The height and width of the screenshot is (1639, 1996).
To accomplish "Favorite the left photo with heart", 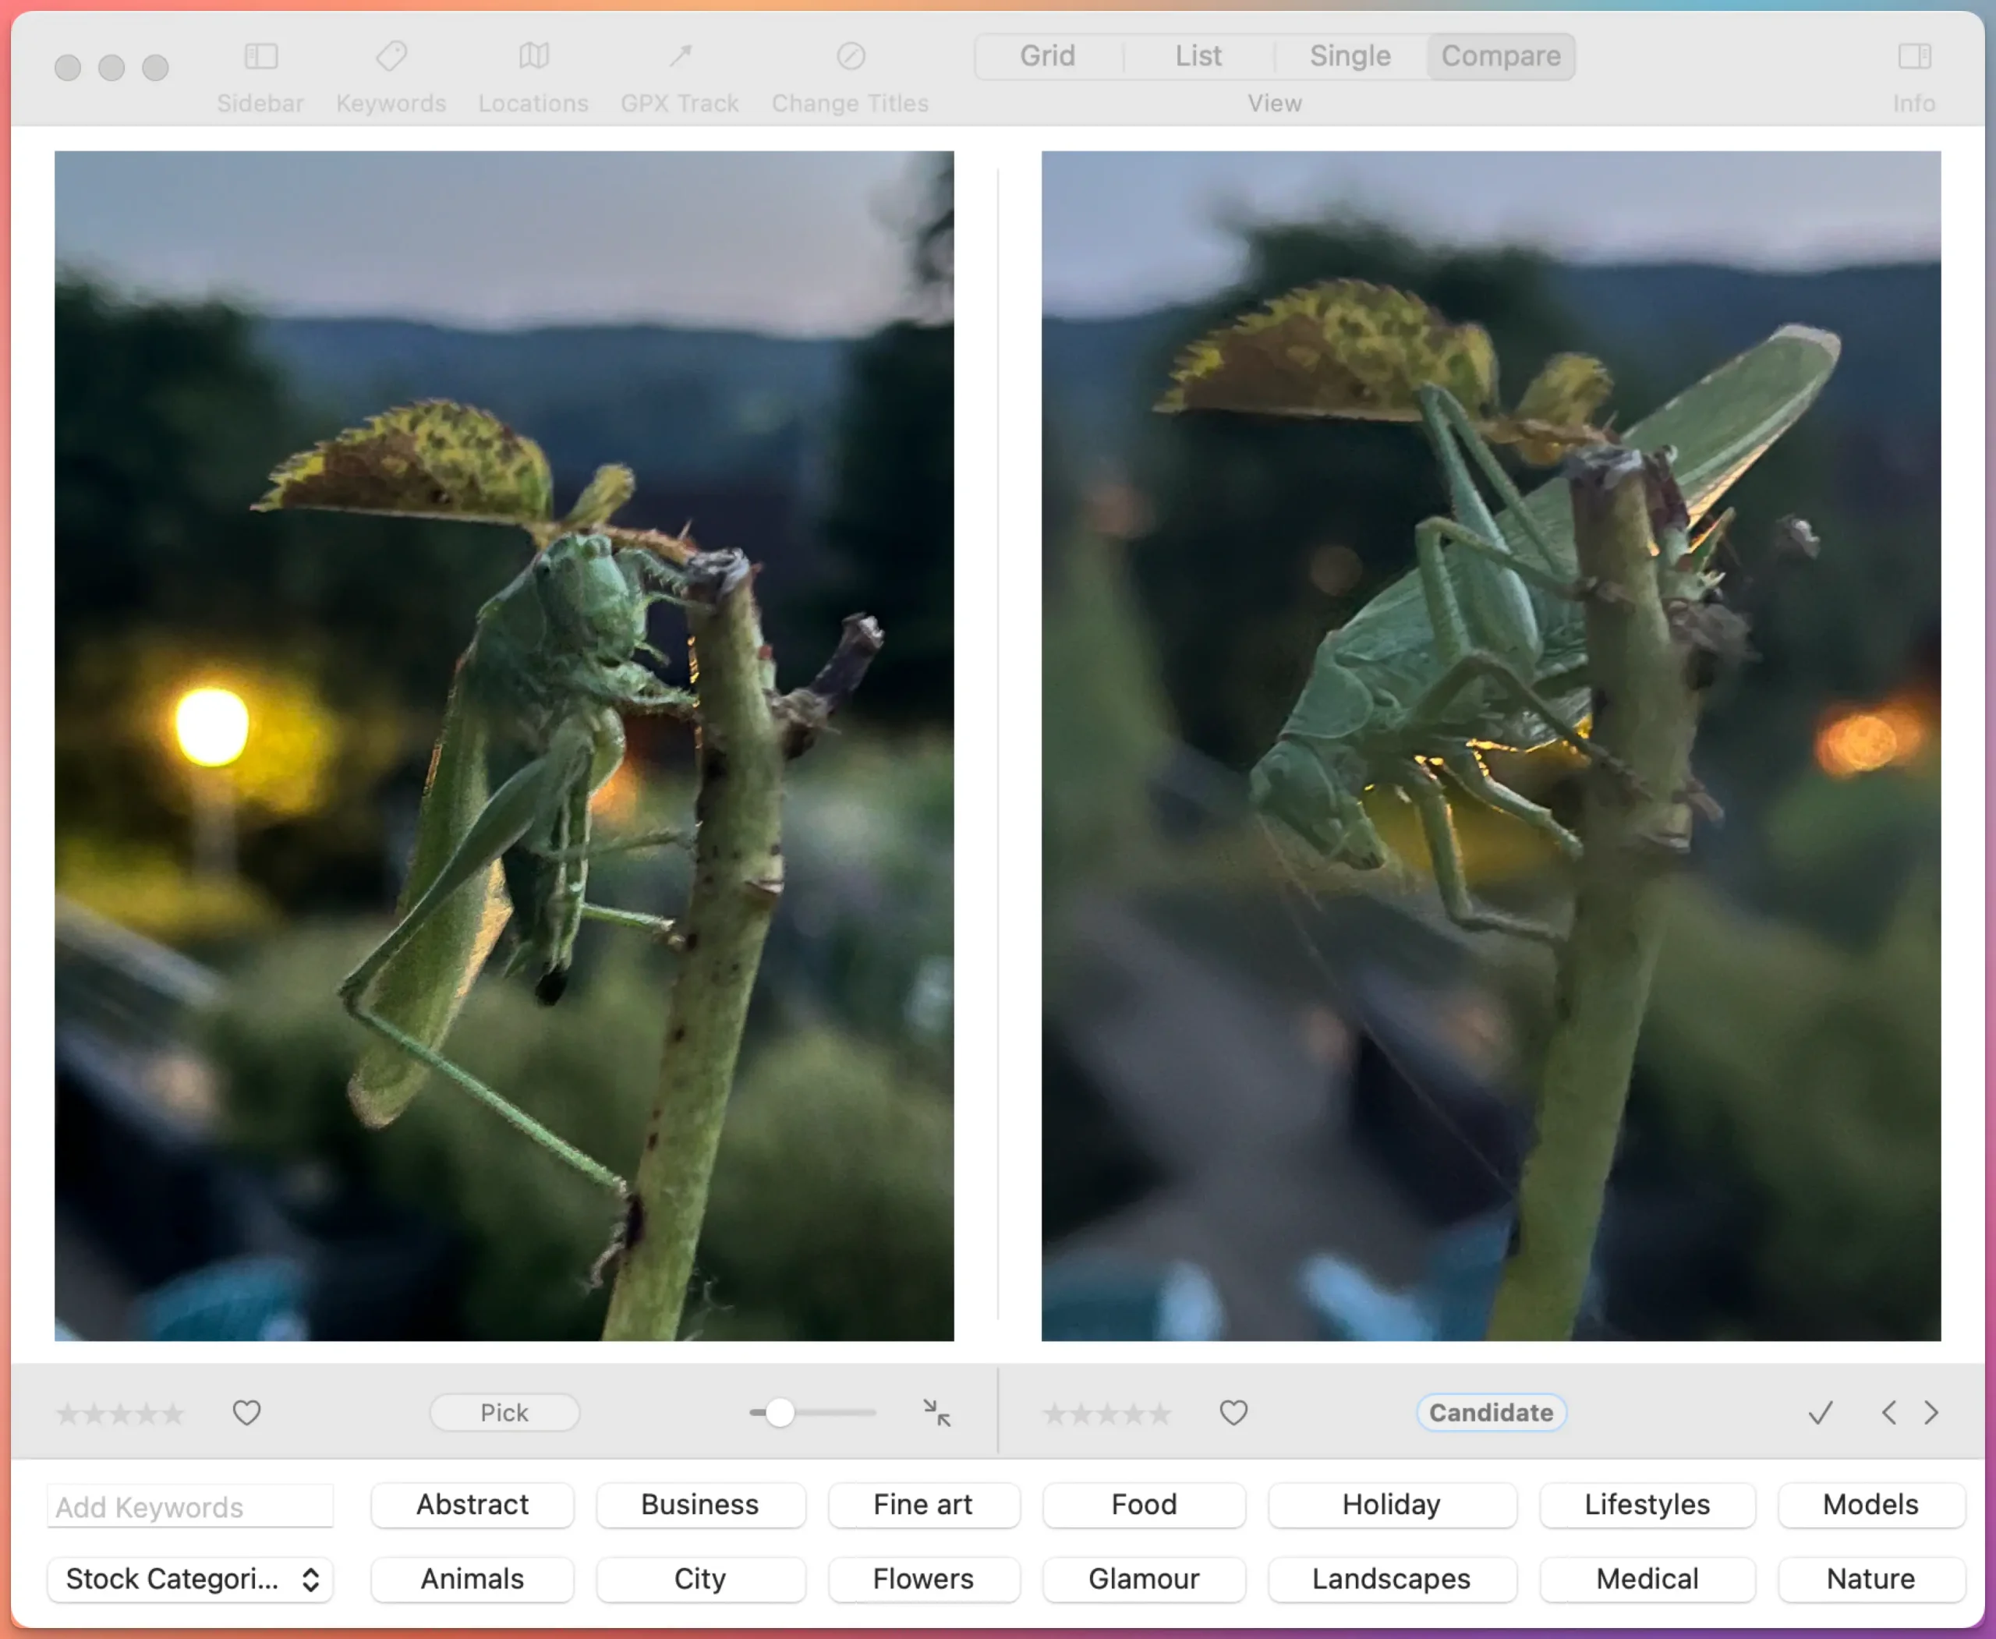I will point(246,1412).
